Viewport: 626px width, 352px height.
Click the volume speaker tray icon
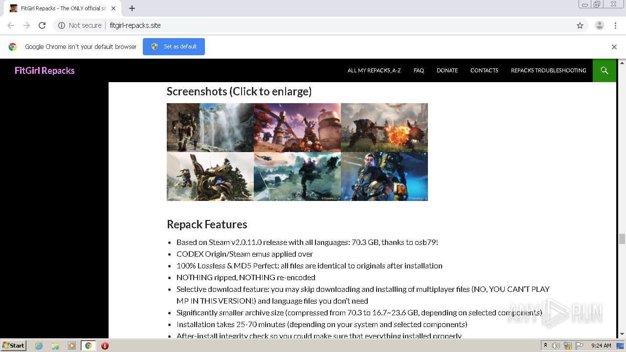(x=556, y=346)
